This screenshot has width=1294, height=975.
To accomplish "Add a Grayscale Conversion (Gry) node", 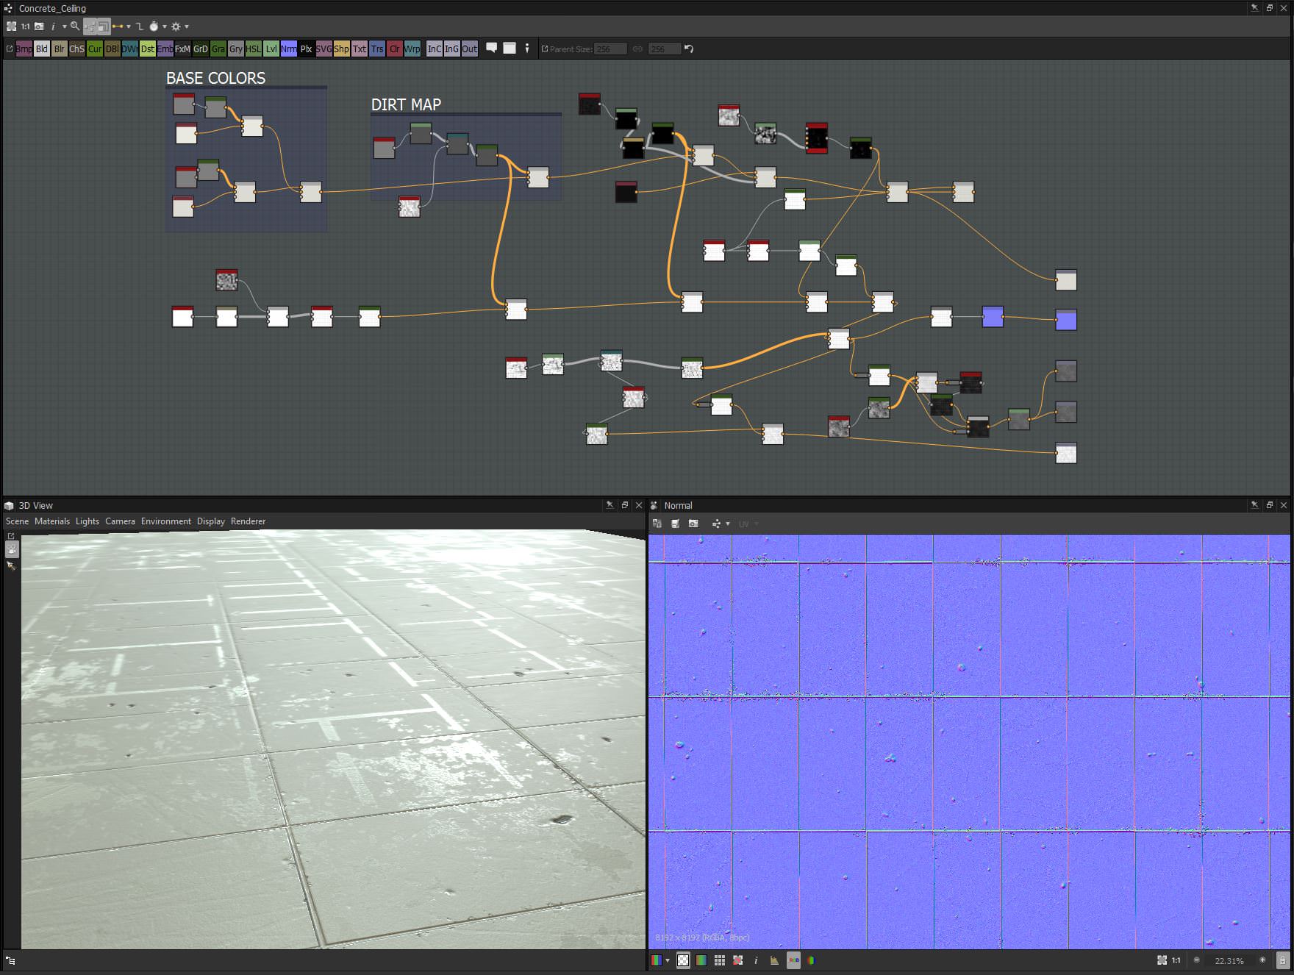I will point(236,49).
